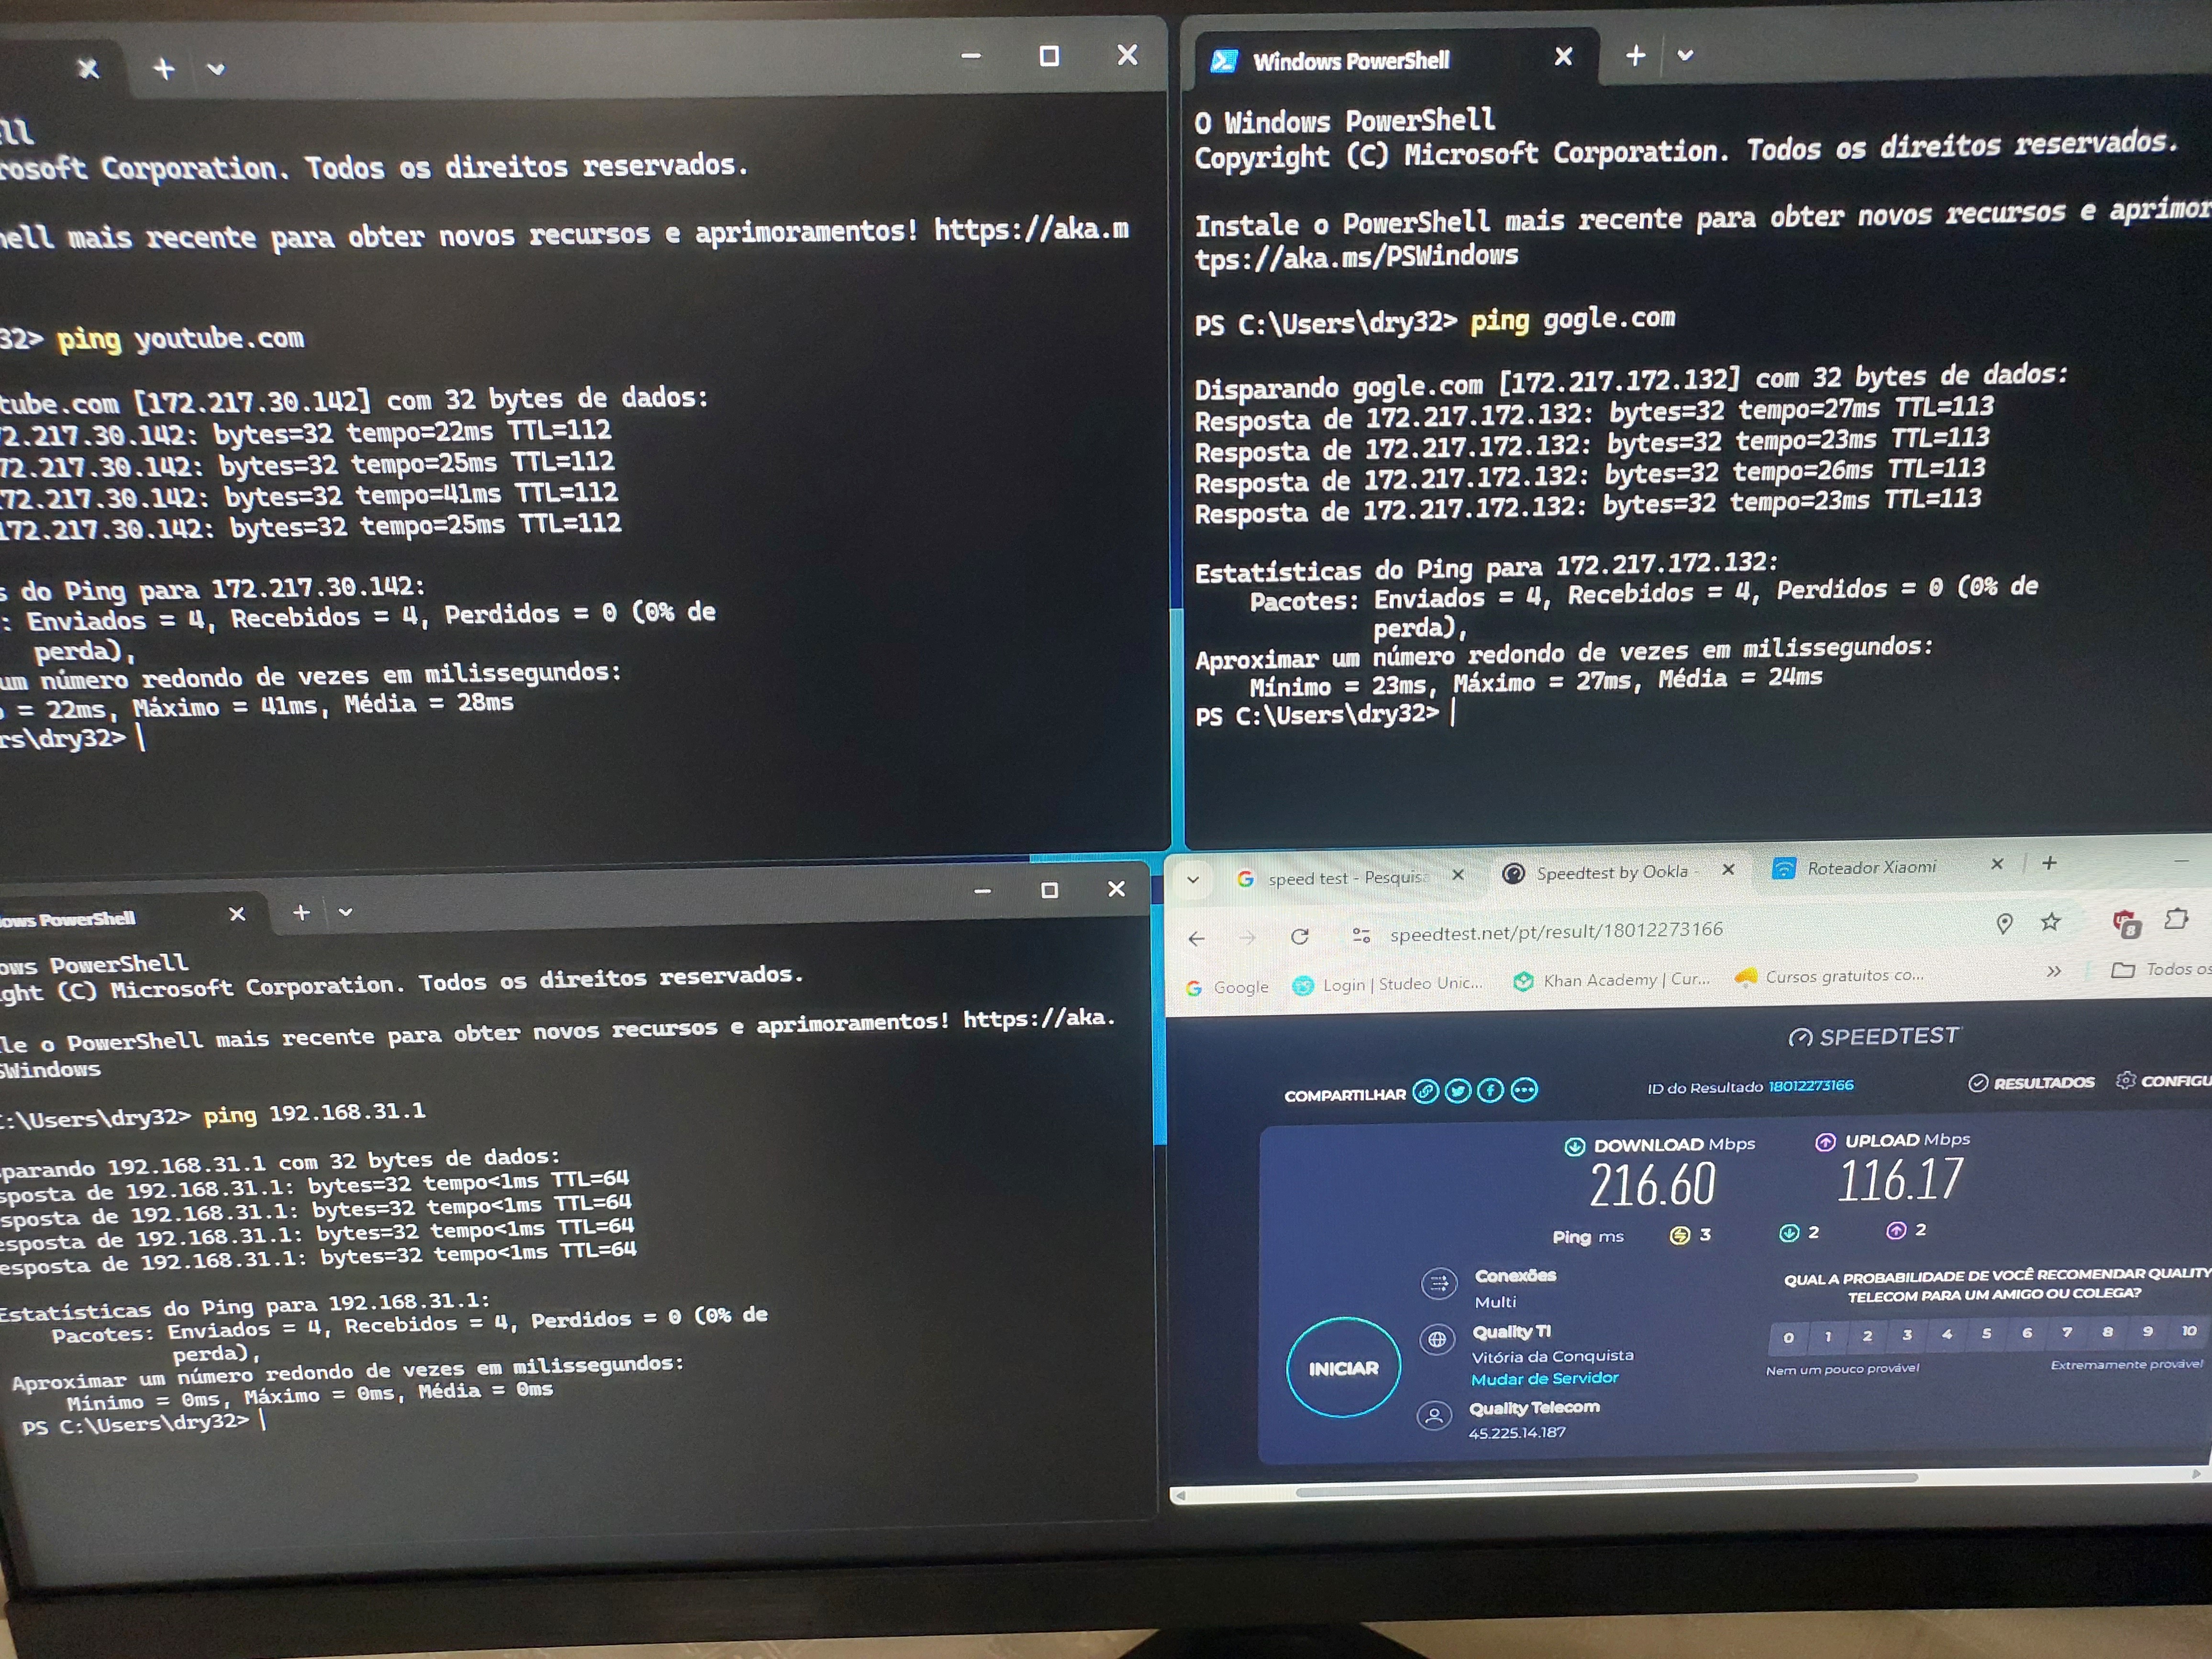2212x1659 pixels.
Task: Click the Mudar de Servidor link
Action: coord(1544,1379)
